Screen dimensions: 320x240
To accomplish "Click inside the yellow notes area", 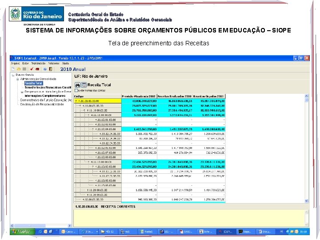I will coord(189,218).
